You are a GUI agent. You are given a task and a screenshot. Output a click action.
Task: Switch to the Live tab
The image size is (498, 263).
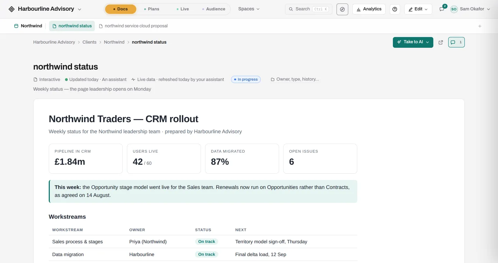coord(182,9)
